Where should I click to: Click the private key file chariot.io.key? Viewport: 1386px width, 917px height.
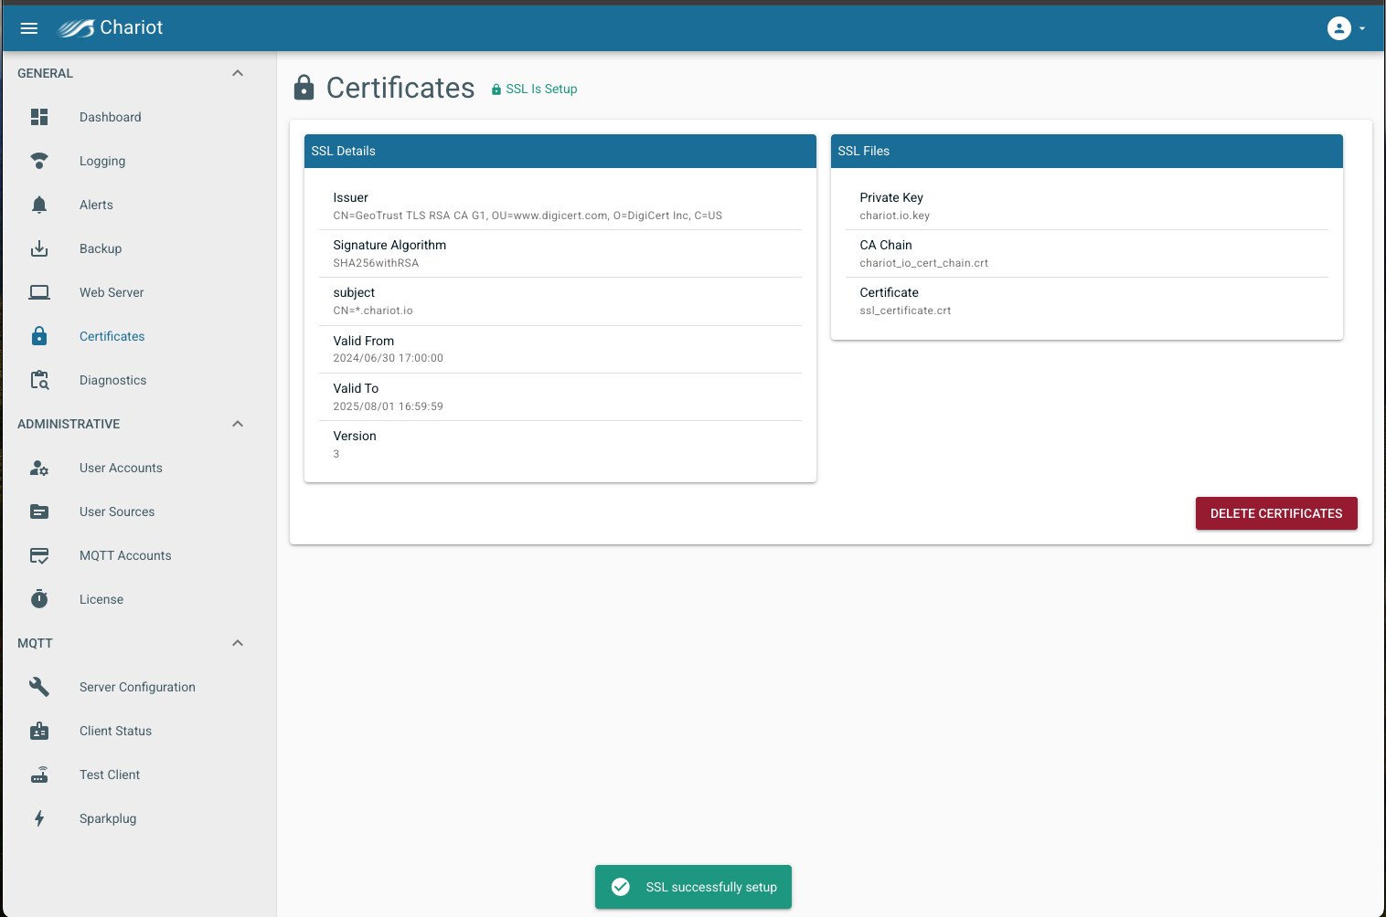click(894, 216)
